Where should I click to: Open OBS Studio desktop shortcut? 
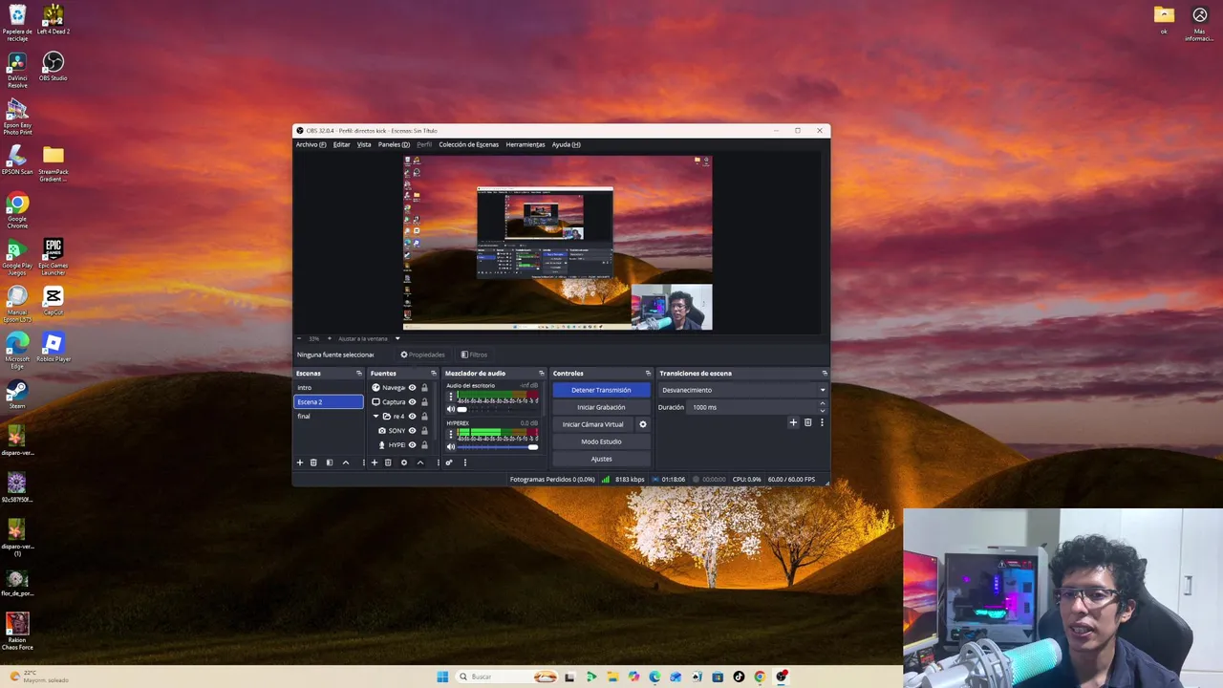(x=54, y=67)
